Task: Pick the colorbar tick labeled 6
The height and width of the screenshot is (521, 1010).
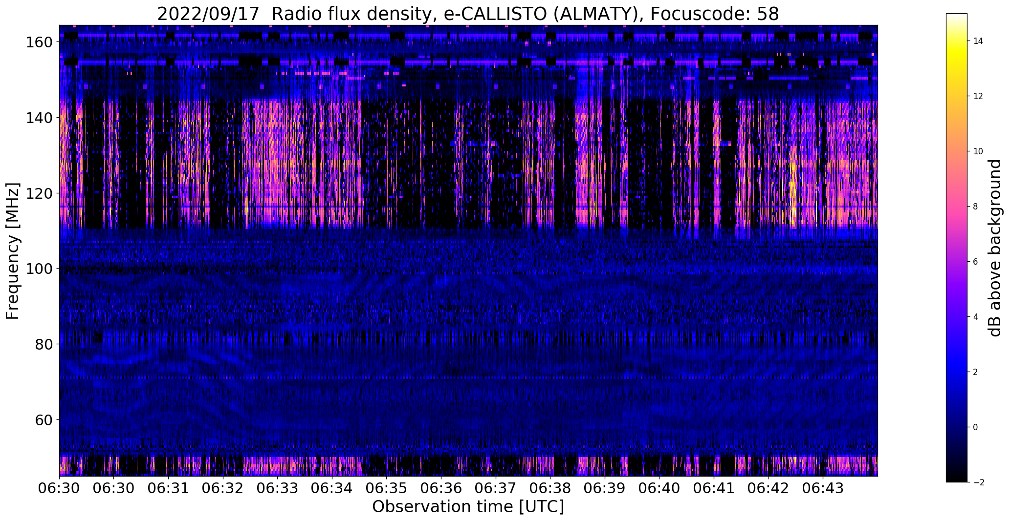Action: (x=975, y=262)
